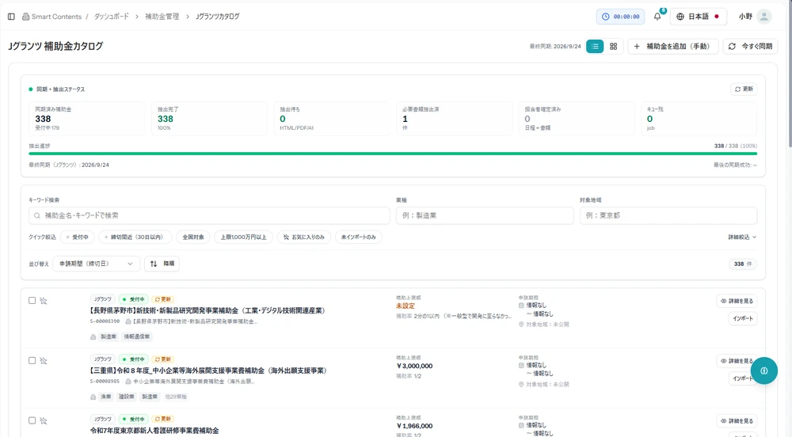Viewport: 792px width, 437px height.
Task: Click the 漁業 tag on 三重県 grant
Action: 105,397
